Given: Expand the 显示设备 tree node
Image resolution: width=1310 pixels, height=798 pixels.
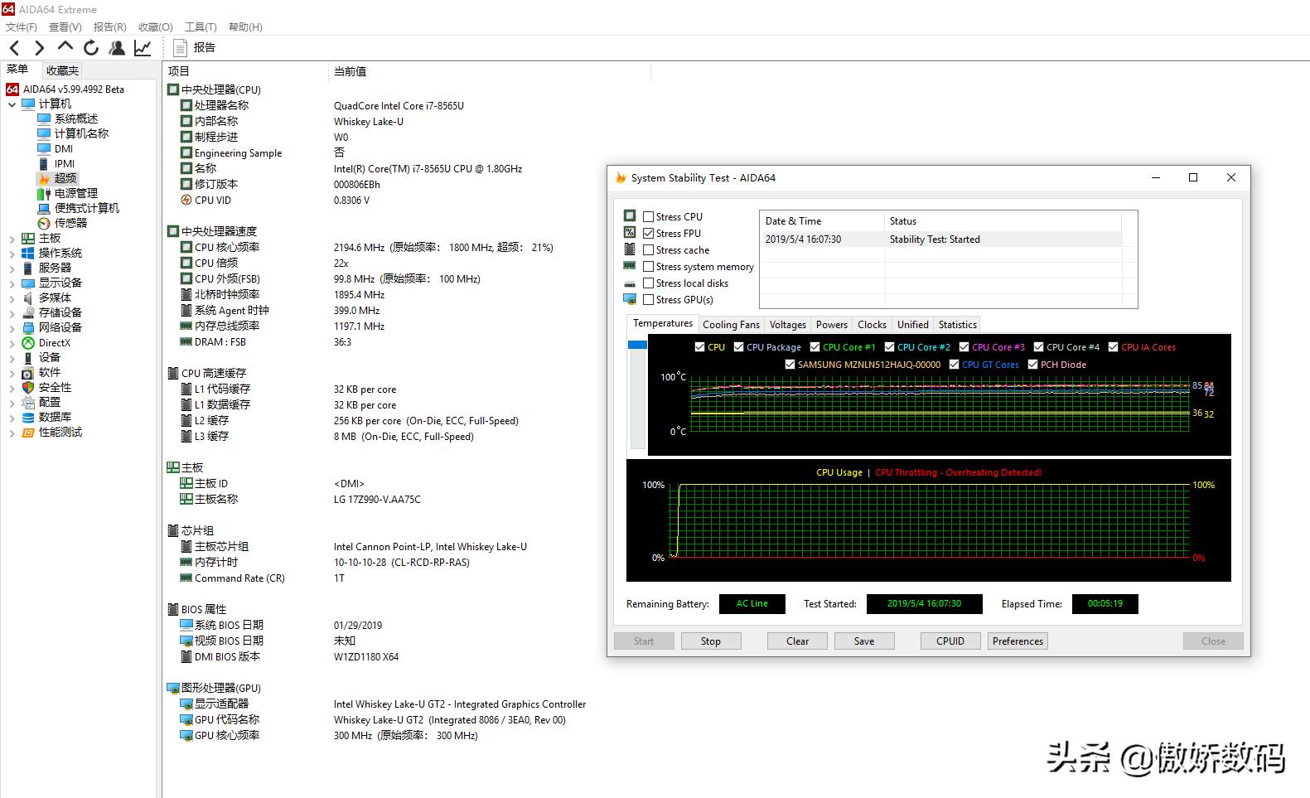Looking at the screenshot, I should coord(12,283).
